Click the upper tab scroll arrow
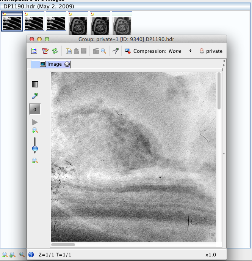Viewport: 252px width, 261px height. [224, 61]
